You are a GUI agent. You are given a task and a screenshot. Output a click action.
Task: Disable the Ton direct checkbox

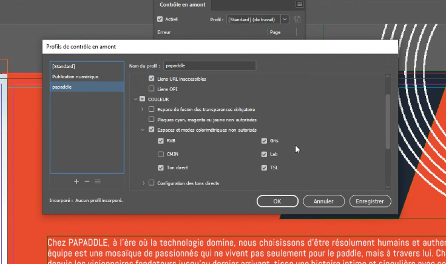point(161,168)
